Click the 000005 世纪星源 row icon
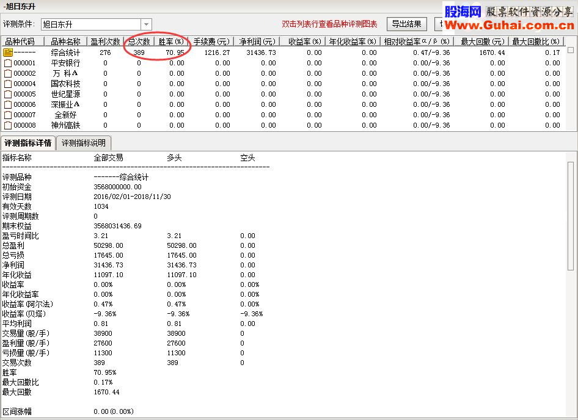The height and width of the screenshot is (420, 578). pyautogui.click(x=8, y=94)
